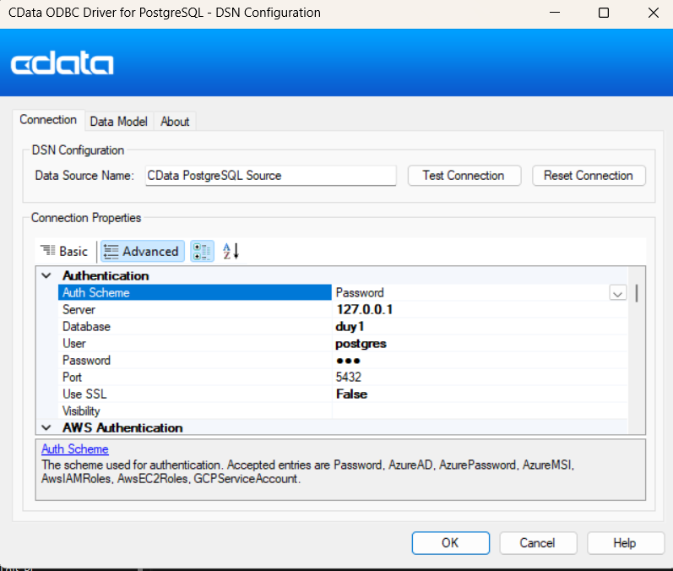Image resolution: width=673 pixels, height=571 pixels.
Task: Click the CData logo in the banner
Action: [x=62, y=63]
